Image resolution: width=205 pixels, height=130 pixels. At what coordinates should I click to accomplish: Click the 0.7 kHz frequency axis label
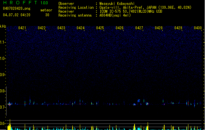[x=3, y=107]
